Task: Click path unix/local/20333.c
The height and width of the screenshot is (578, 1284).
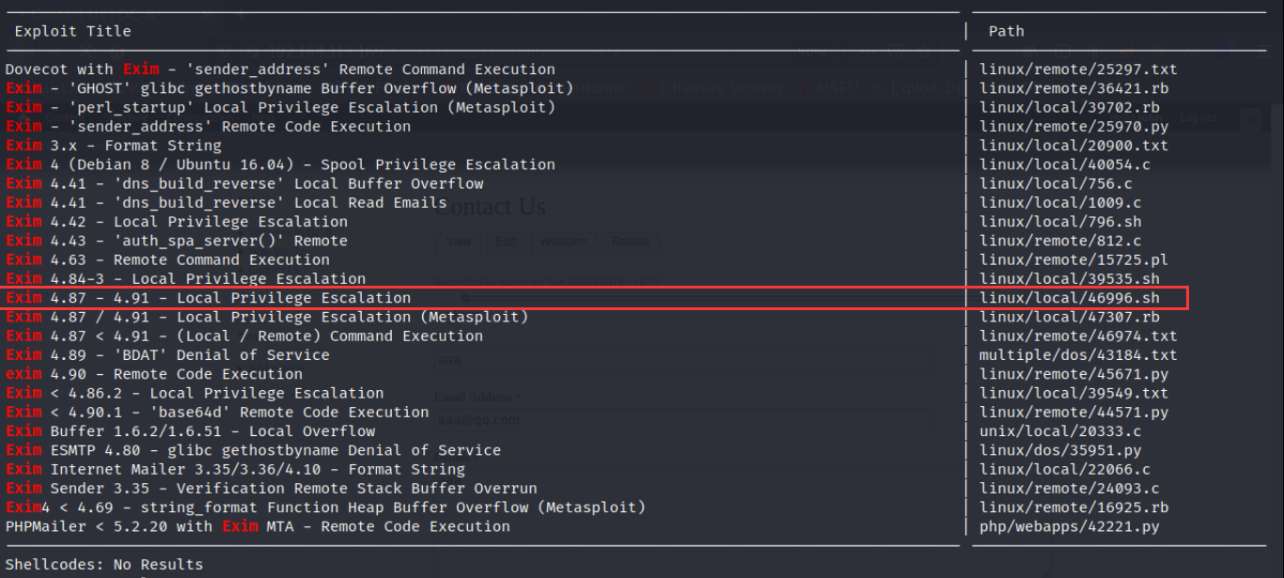Action: (x=1060, y=431)
